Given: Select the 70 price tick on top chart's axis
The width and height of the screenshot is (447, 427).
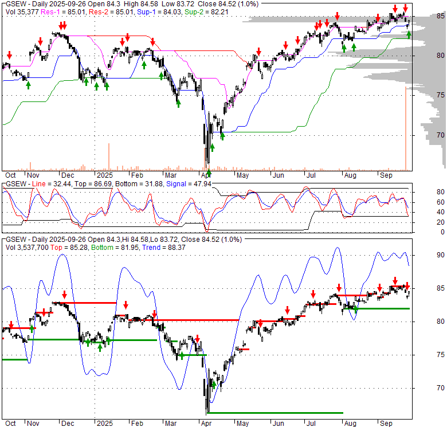Looking at the screenshot, I should pyautogui.click(x=441, y=135).
